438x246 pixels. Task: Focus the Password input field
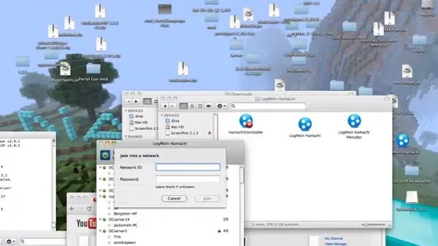pyautogui.click(x=188, y=179)
